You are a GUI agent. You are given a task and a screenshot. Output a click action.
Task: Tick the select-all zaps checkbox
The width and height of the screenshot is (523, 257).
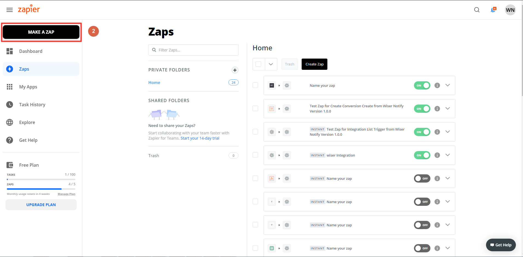tap(258, 64)
